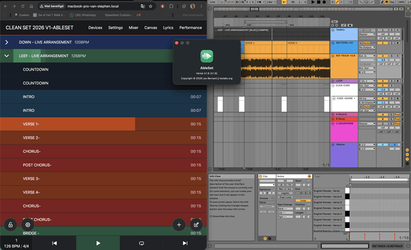Go to browser home page
Viewport: 411px width, 250px height.
click(x=31, y=6)
